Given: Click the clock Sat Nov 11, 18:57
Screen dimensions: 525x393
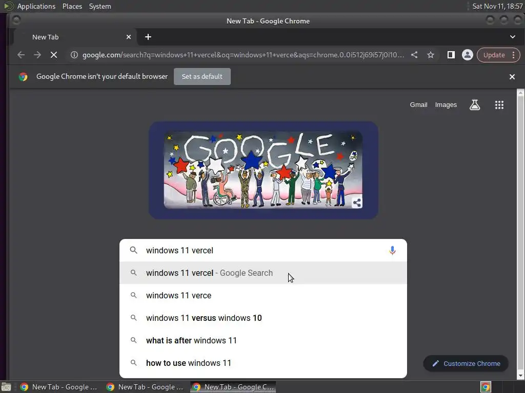Looking at the screenshot, I should tap(497, 6).
